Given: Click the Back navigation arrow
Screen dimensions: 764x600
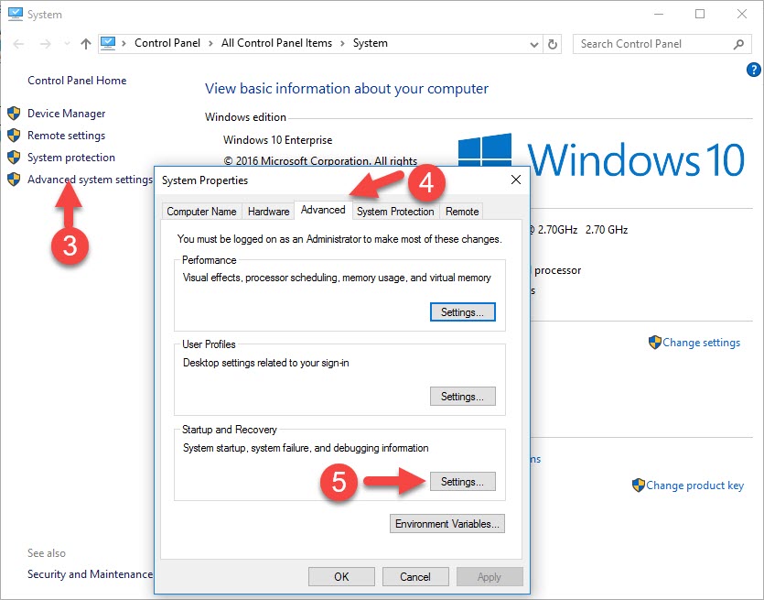Looking at the screenshot, I should 18,44.
